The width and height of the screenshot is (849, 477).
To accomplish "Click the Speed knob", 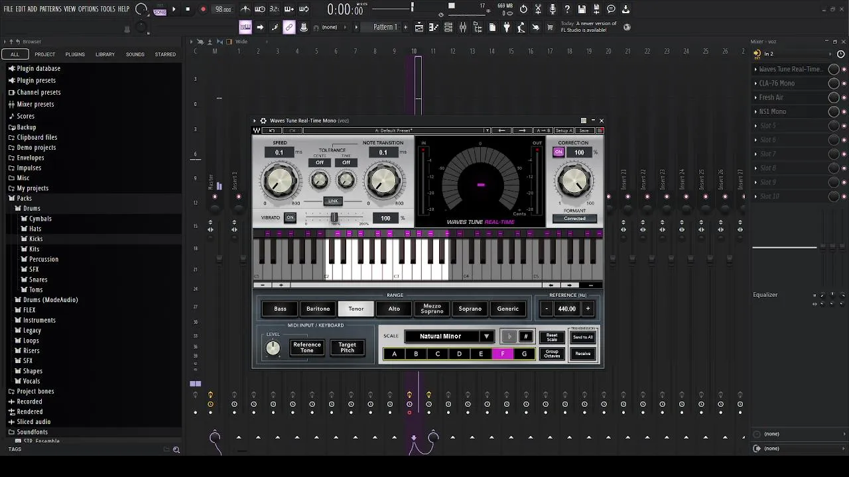I will (x=279, y=181).
